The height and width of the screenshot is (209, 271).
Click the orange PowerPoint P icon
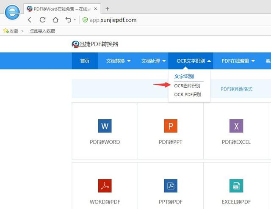171,126
